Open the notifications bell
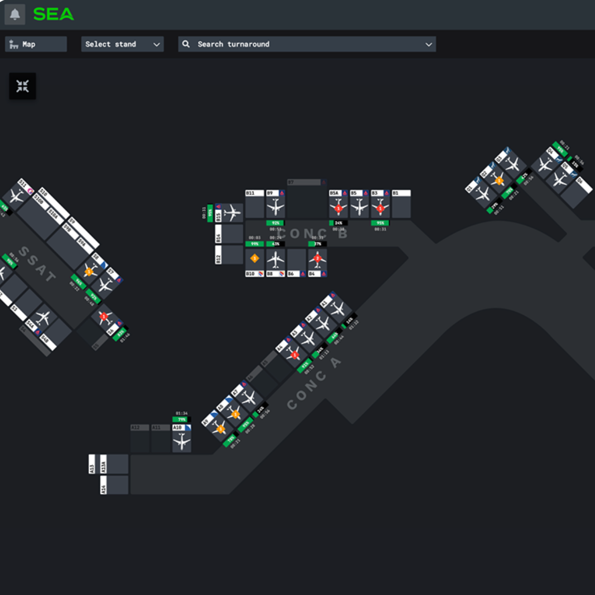Image resolution: width=595 pixels, height=595 pixels. click(15, 15)
